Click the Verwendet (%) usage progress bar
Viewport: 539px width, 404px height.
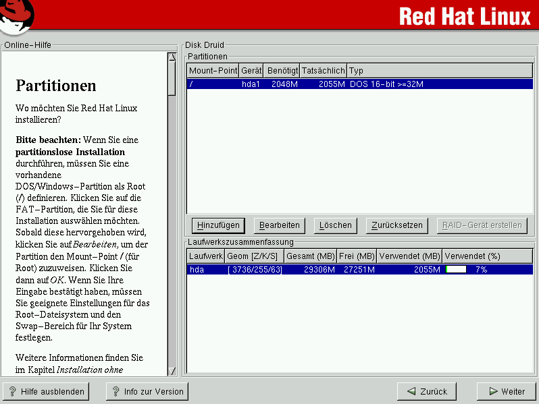456,269
